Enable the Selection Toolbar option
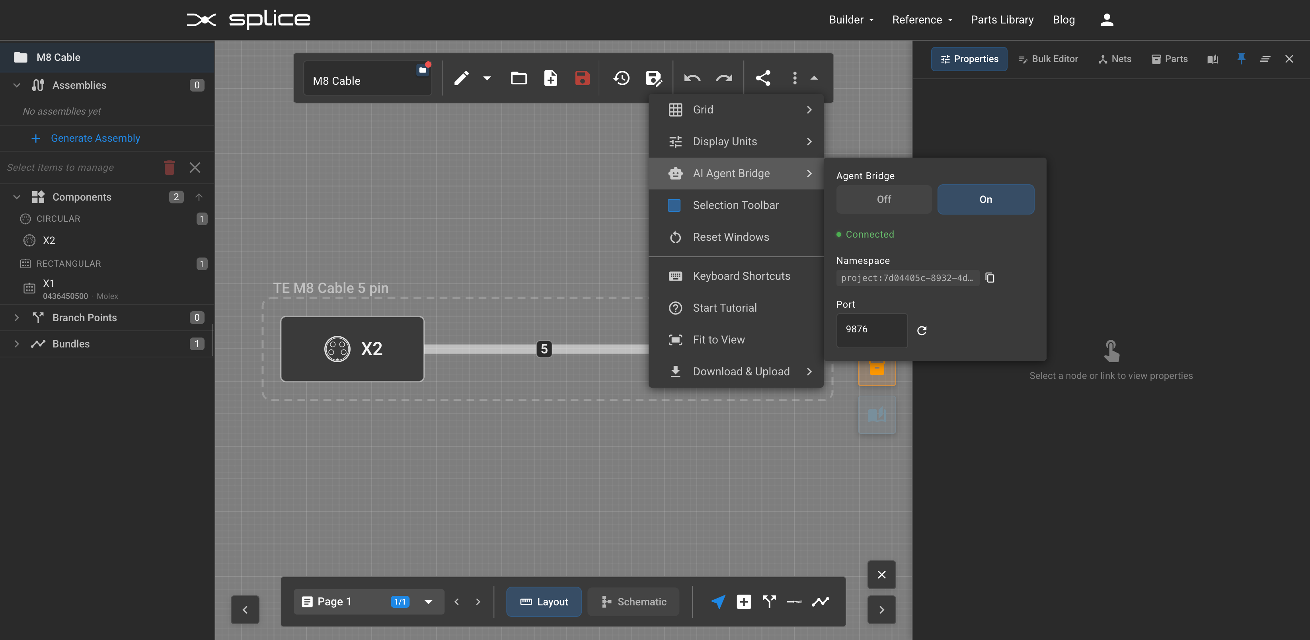 (735, 205)
